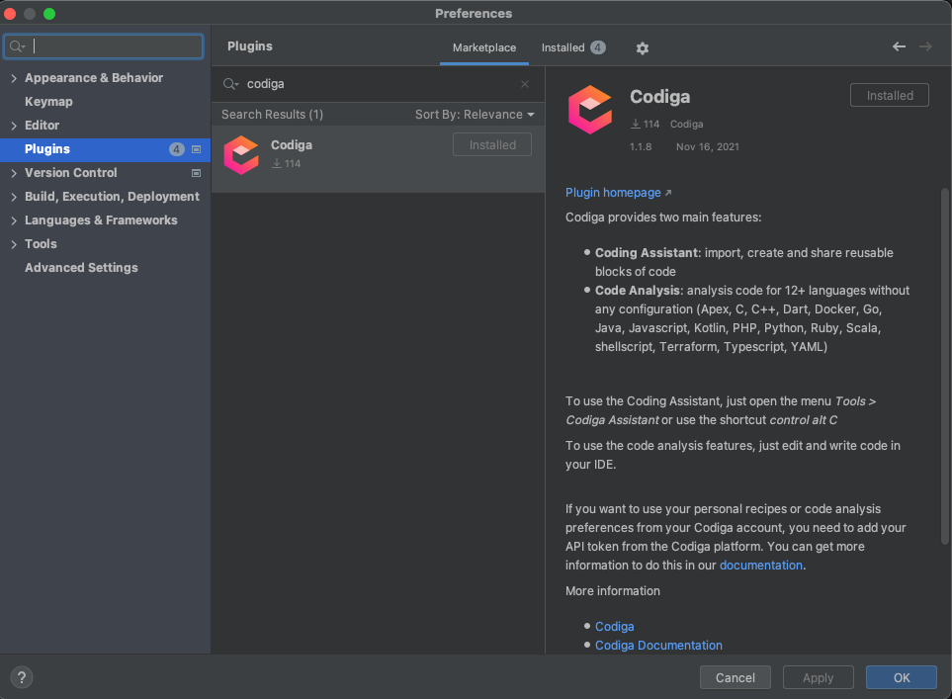Click the Codiga title in the details header
This screenshot has width=952, height=699.
660,97
